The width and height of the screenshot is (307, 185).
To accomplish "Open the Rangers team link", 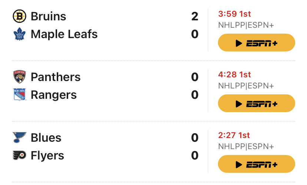I will pyautogui.click(x=54, y=95).
